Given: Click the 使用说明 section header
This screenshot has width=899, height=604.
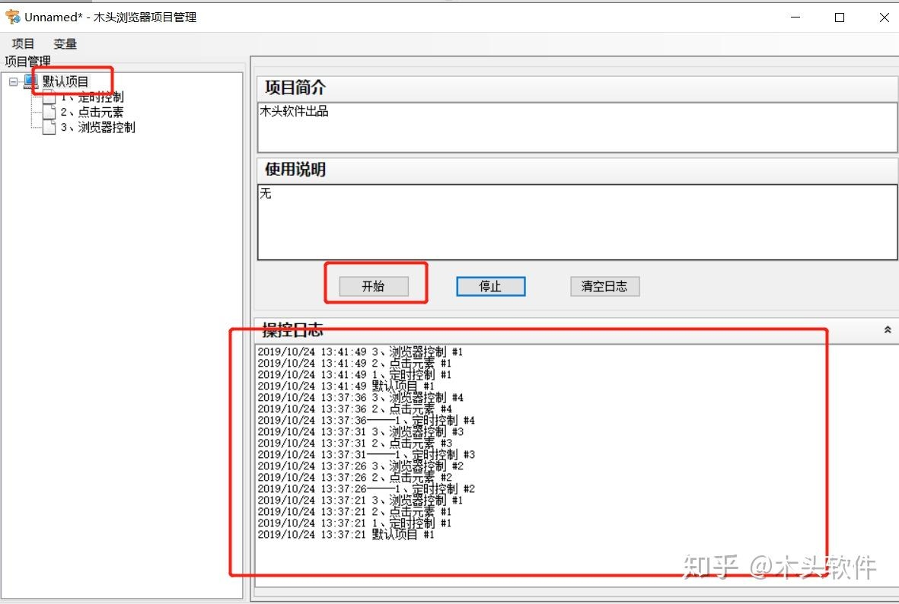Looking at the screenshot, I should point(577,170).
